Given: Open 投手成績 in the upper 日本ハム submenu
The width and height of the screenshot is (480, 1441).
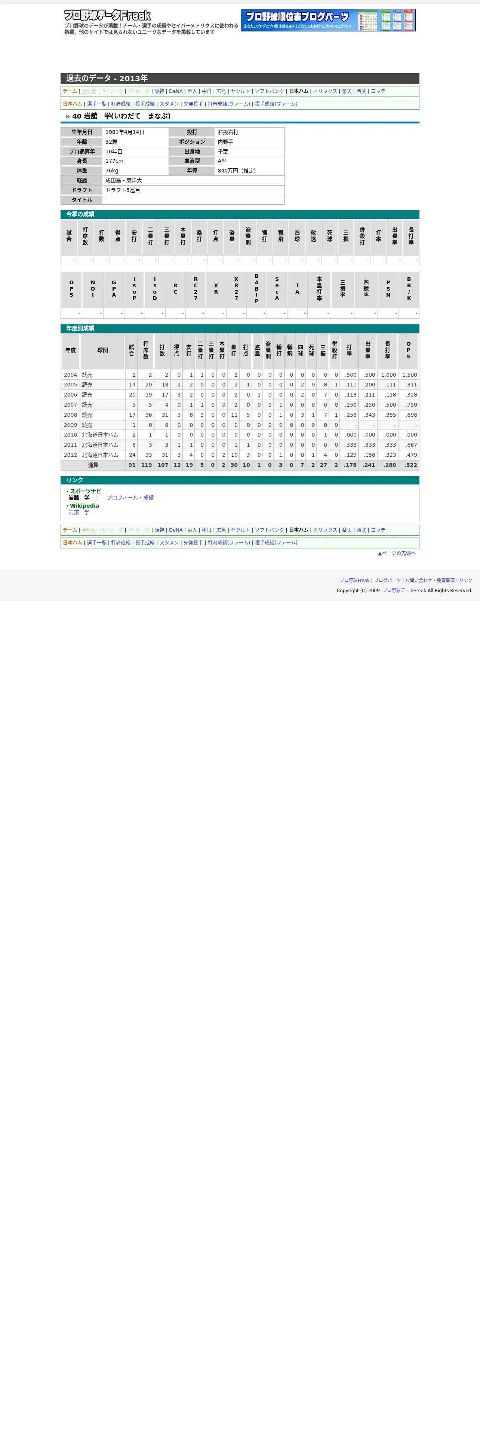Looking at the screenshot, I should pos(145,104).
